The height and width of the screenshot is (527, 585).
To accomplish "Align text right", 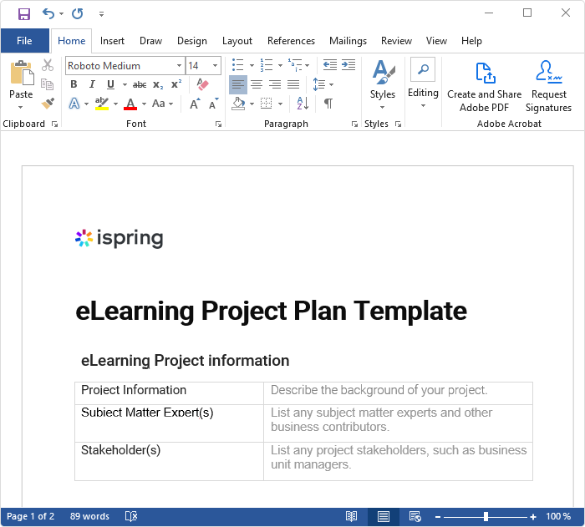I will 275,84.
